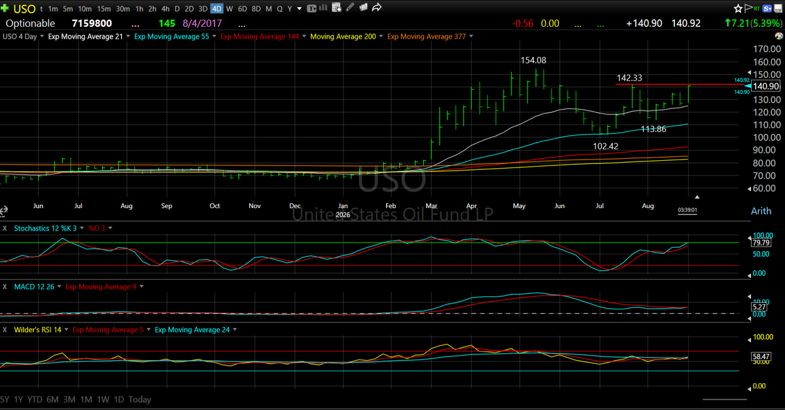The width and height of the screenshot is (785, 410).
Task: Close the MACD indicator panel
Action: 5,287
